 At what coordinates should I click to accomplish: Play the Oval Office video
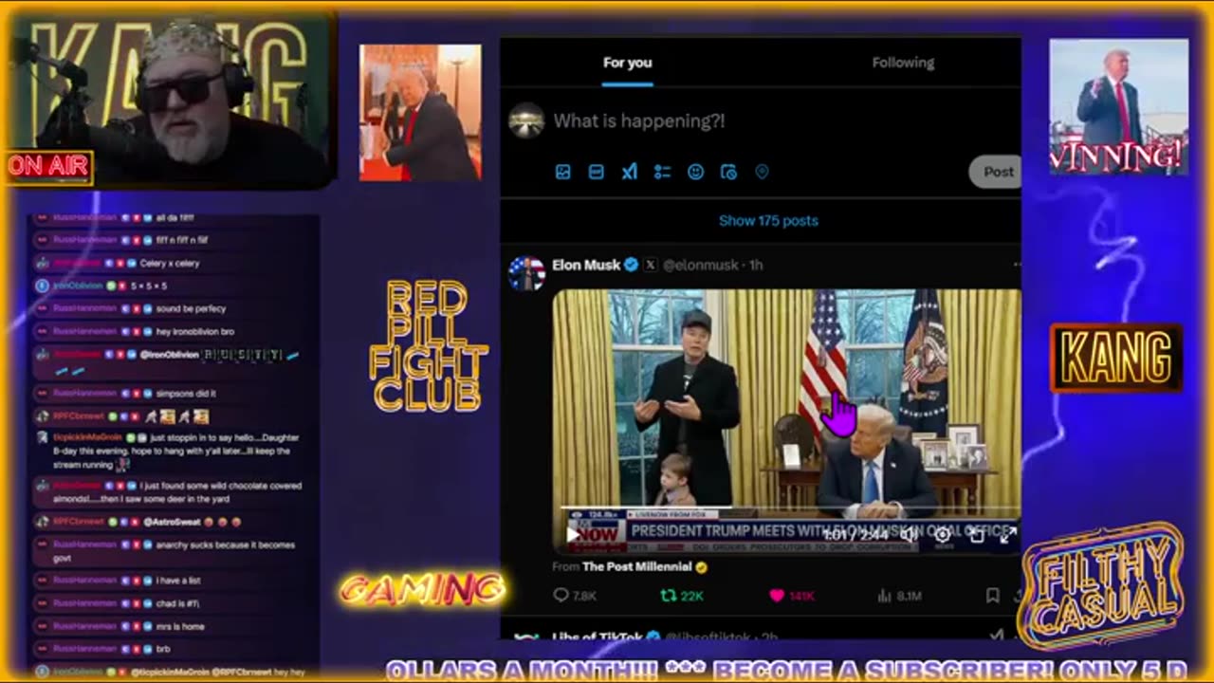[573, 535]
